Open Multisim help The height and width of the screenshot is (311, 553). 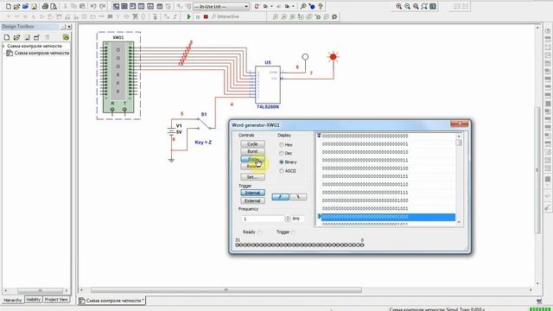click(321, 6)
